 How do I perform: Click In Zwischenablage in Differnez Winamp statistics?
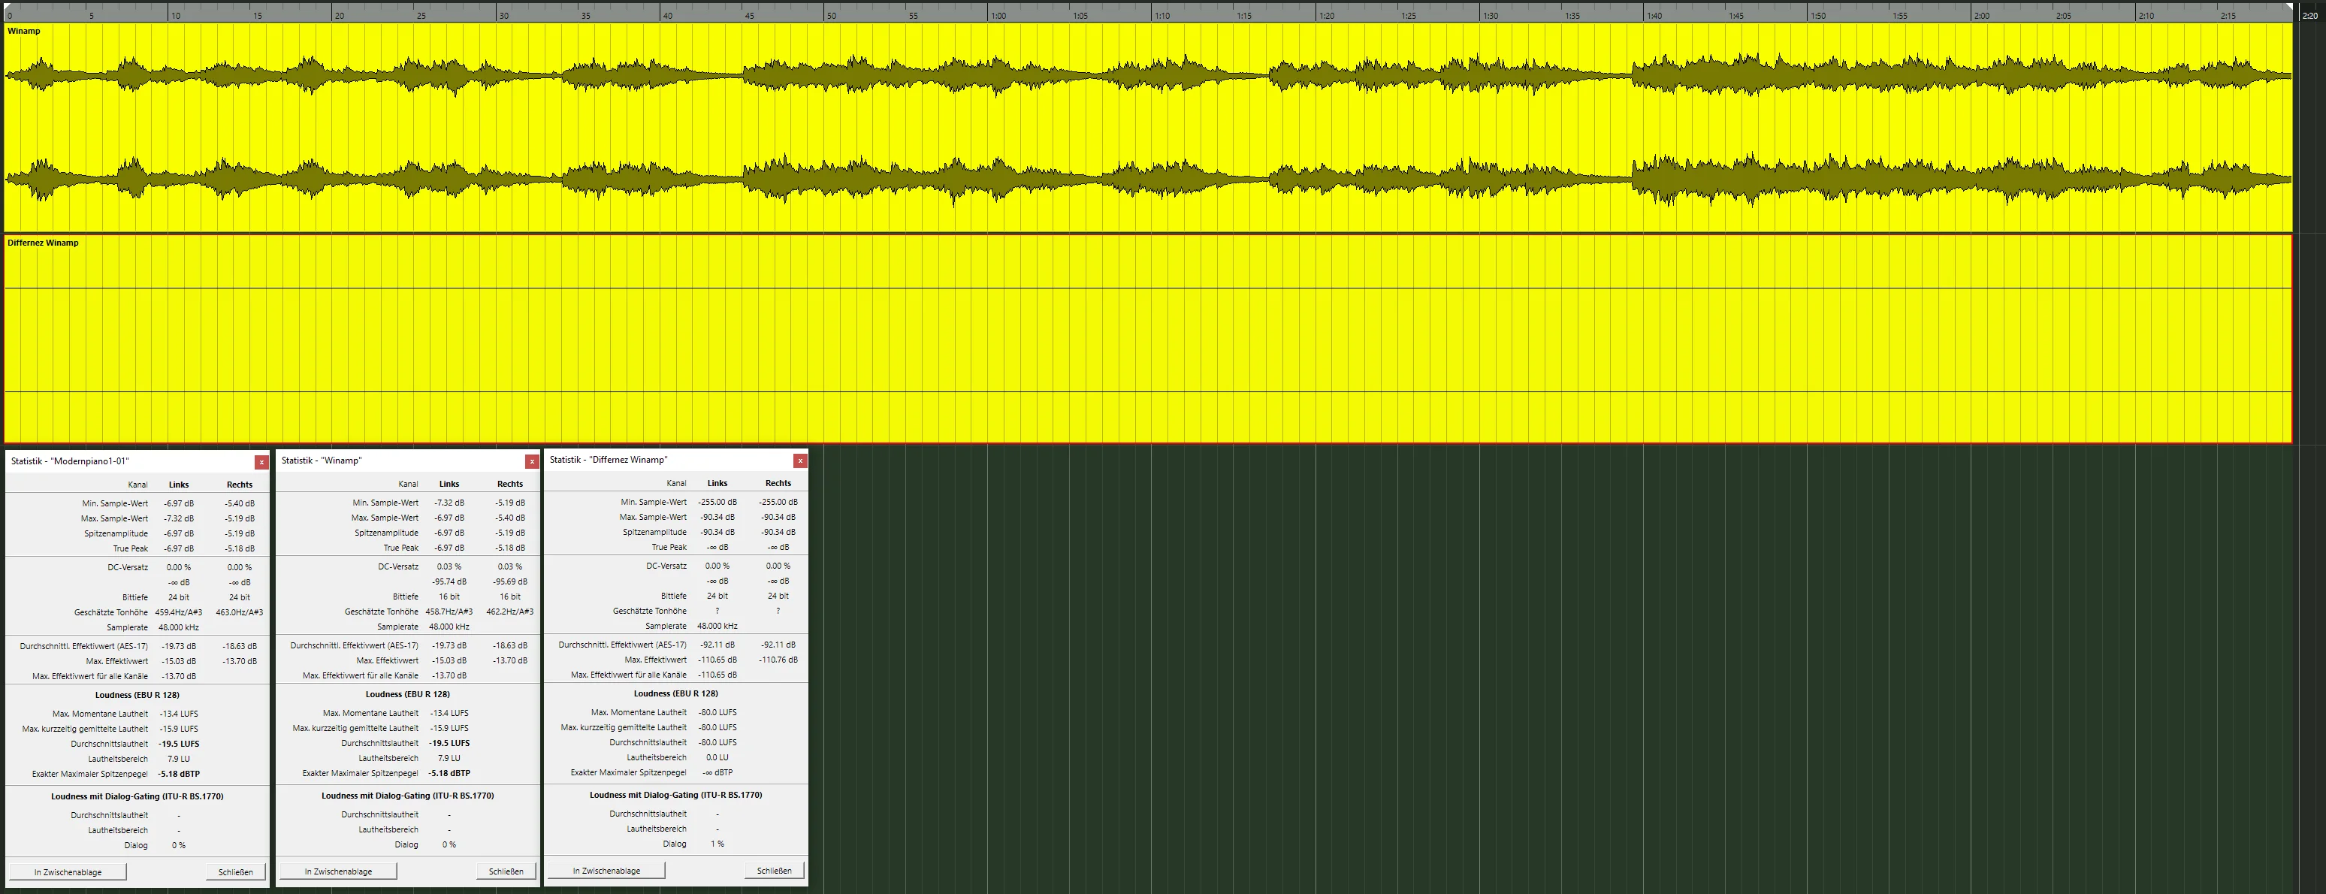(606, 871)
